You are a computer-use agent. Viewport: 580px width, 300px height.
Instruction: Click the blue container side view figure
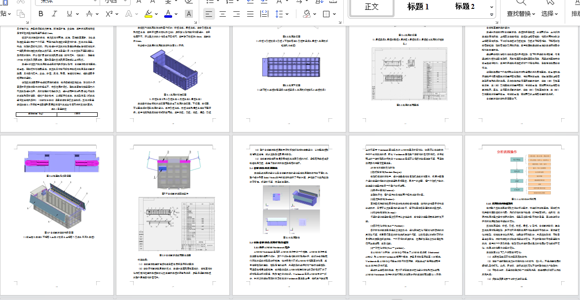291,67
